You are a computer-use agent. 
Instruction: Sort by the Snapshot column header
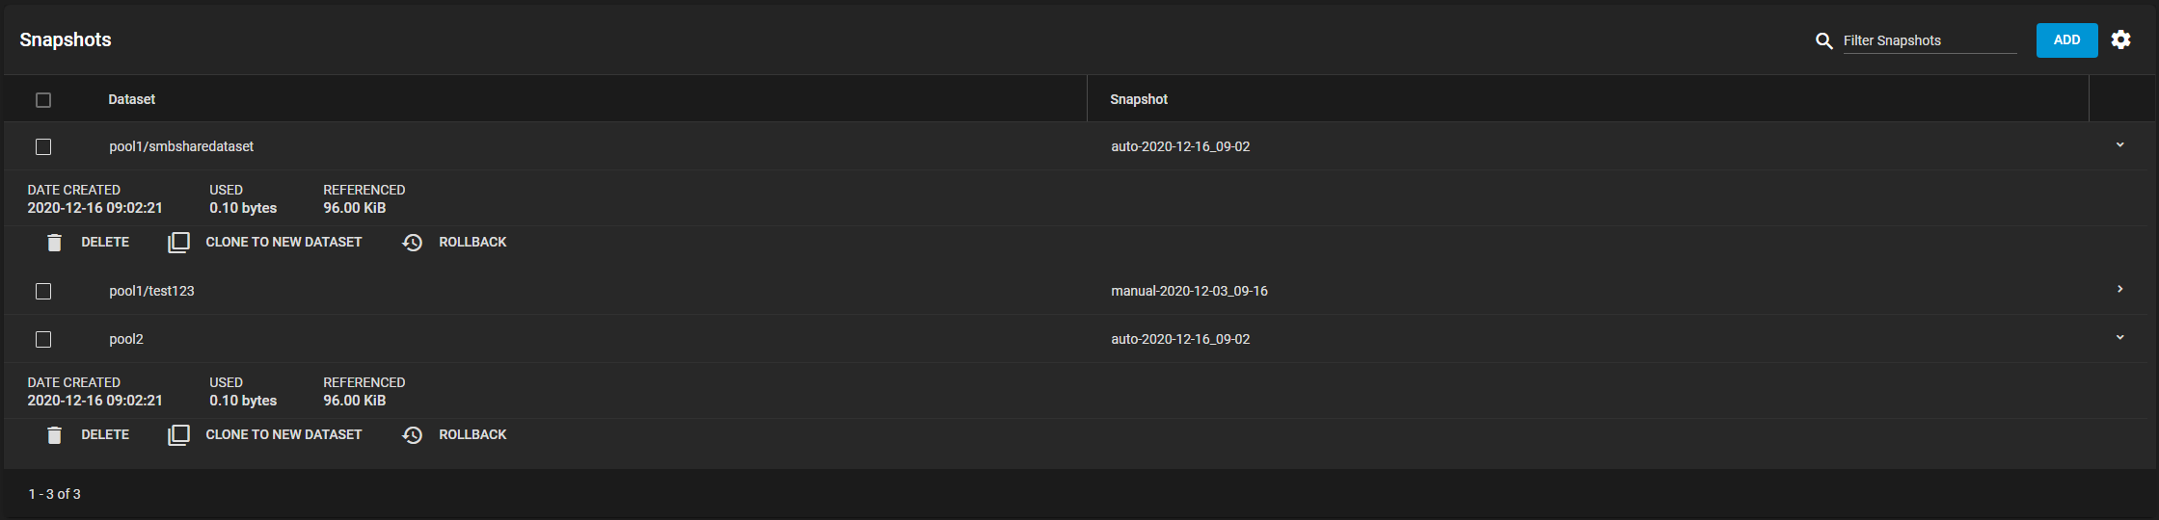[x=1139, y=99]
